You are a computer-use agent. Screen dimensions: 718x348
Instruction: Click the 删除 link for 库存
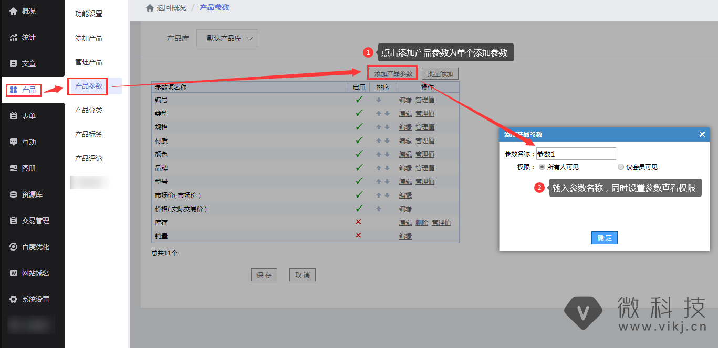pyautogui.click(x=422, y=223)
